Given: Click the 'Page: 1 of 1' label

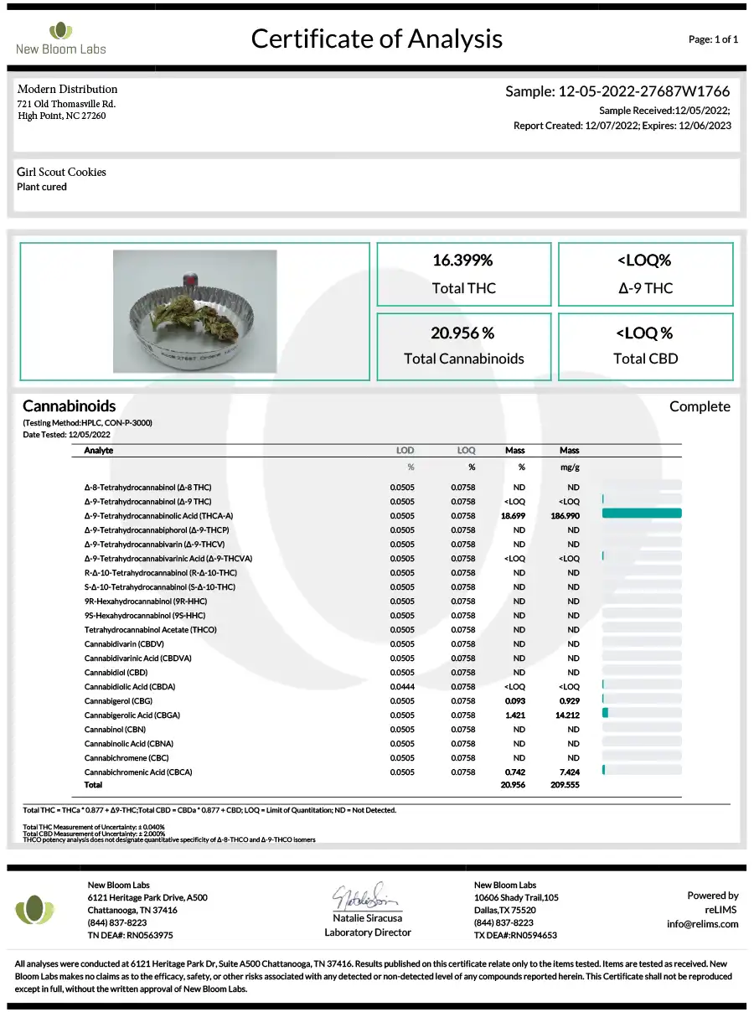Looking at the screenshot, I should click(713, 39).
